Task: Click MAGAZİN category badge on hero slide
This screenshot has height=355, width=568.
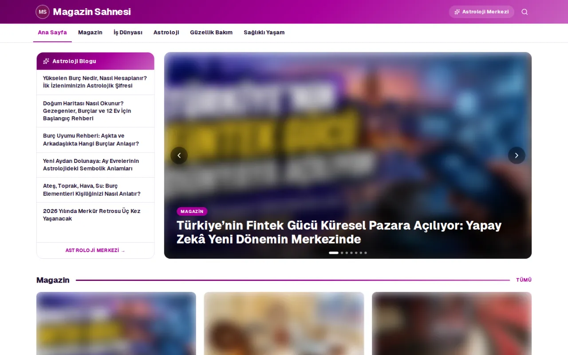Action: click(192, 211)
